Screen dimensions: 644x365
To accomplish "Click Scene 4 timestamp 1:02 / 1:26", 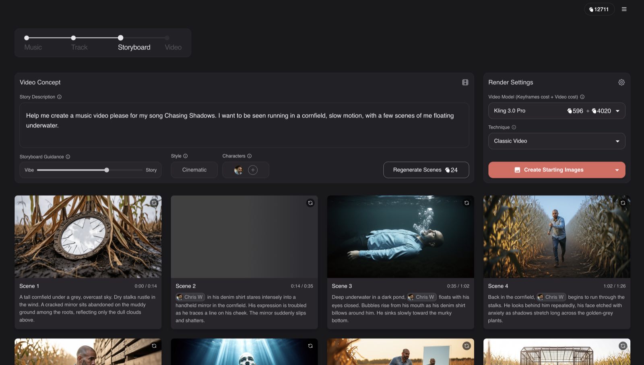I will click(x=614, y=286).
